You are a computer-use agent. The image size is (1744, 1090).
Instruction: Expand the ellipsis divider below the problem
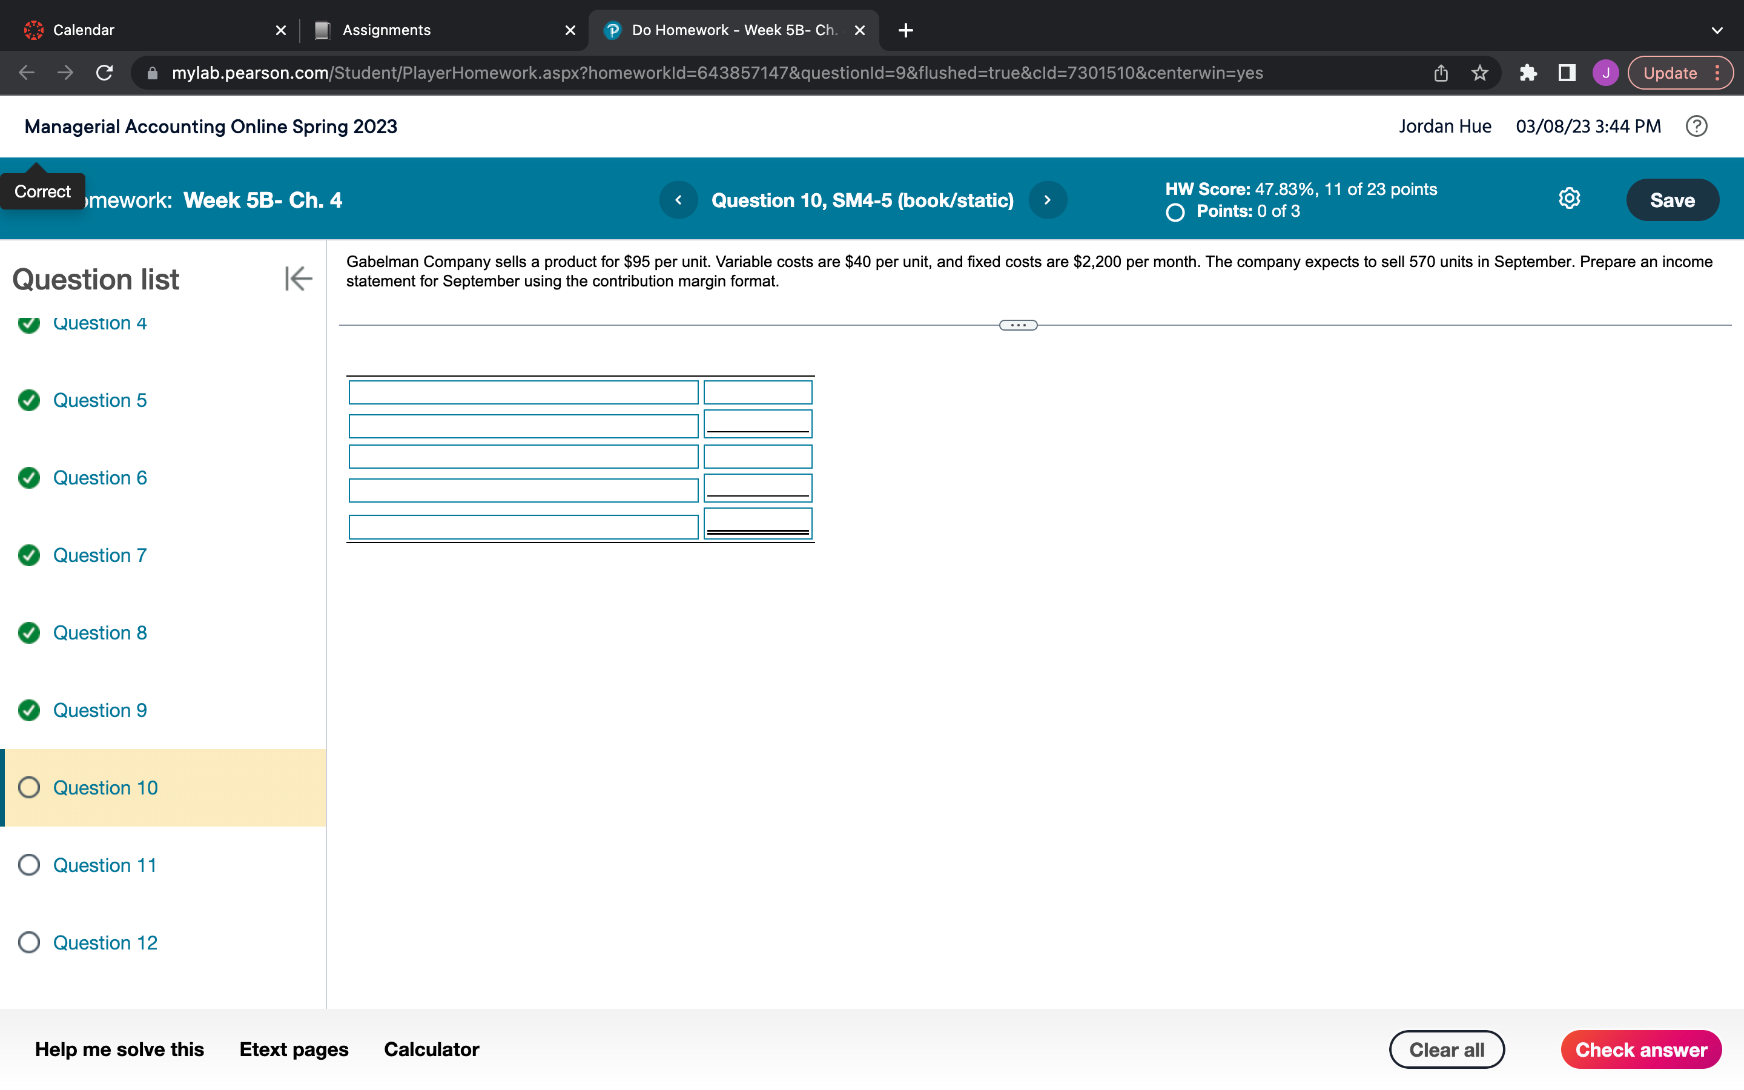(x=1017, y=325)
